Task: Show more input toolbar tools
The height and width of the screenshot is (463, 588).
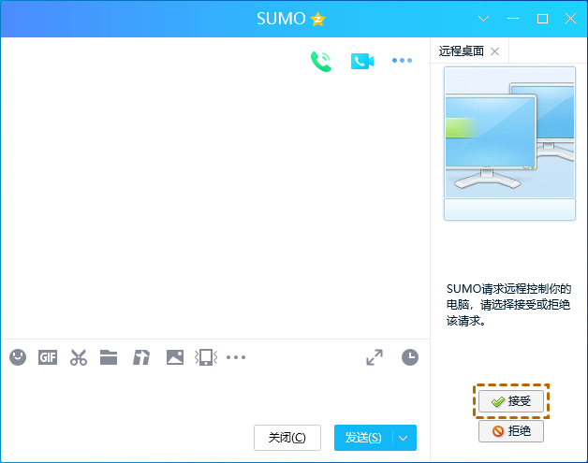Action: (236, 357)
